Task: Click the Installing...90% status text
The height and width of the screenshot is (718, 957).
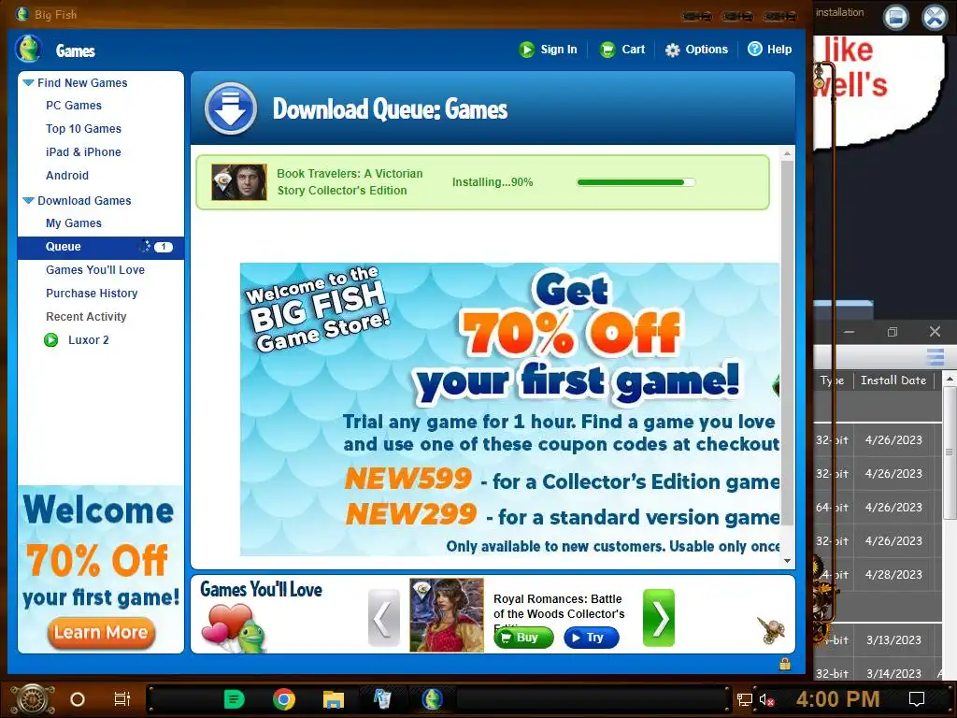Action: (x=493, y=182)
